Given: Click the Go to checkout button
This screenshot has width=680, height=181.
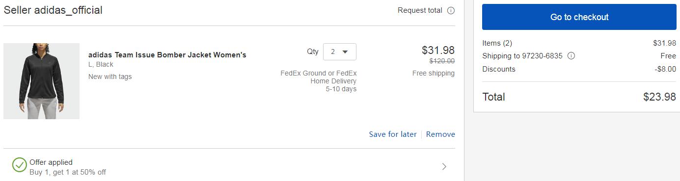Looking at the screenshot, I should (x=579, y=17).
